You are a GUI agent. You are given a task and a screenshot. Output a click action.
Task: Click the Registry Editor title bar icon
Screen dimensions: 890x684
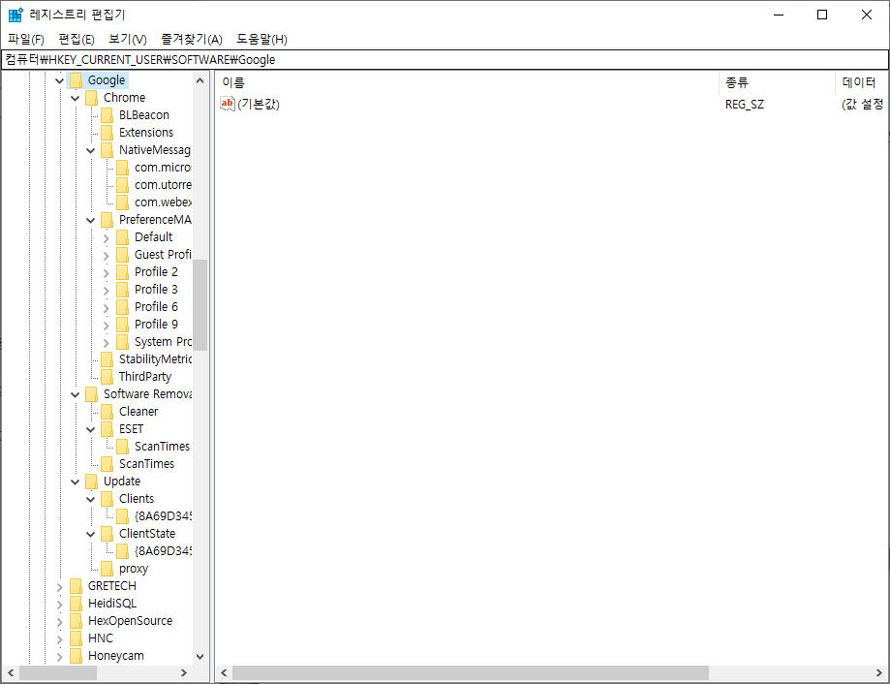[15, 15]
